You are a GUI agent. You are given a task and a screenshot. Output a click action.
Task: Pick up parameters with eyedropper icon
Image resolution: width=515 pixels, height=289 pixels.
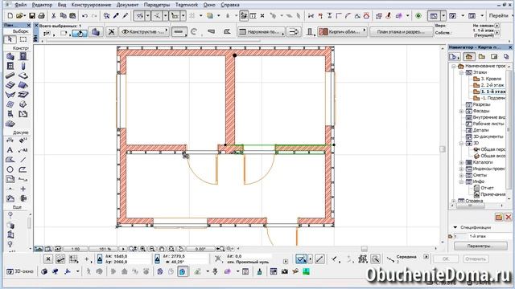click(116, 15)
